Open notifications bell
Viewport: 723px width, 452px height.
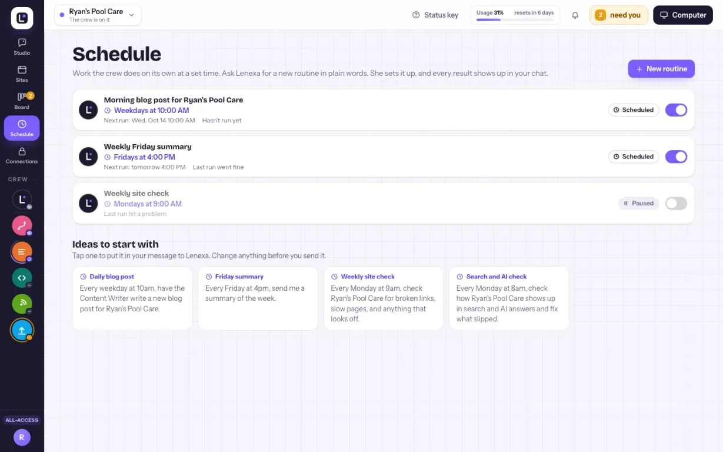click(x=575, y=15)
